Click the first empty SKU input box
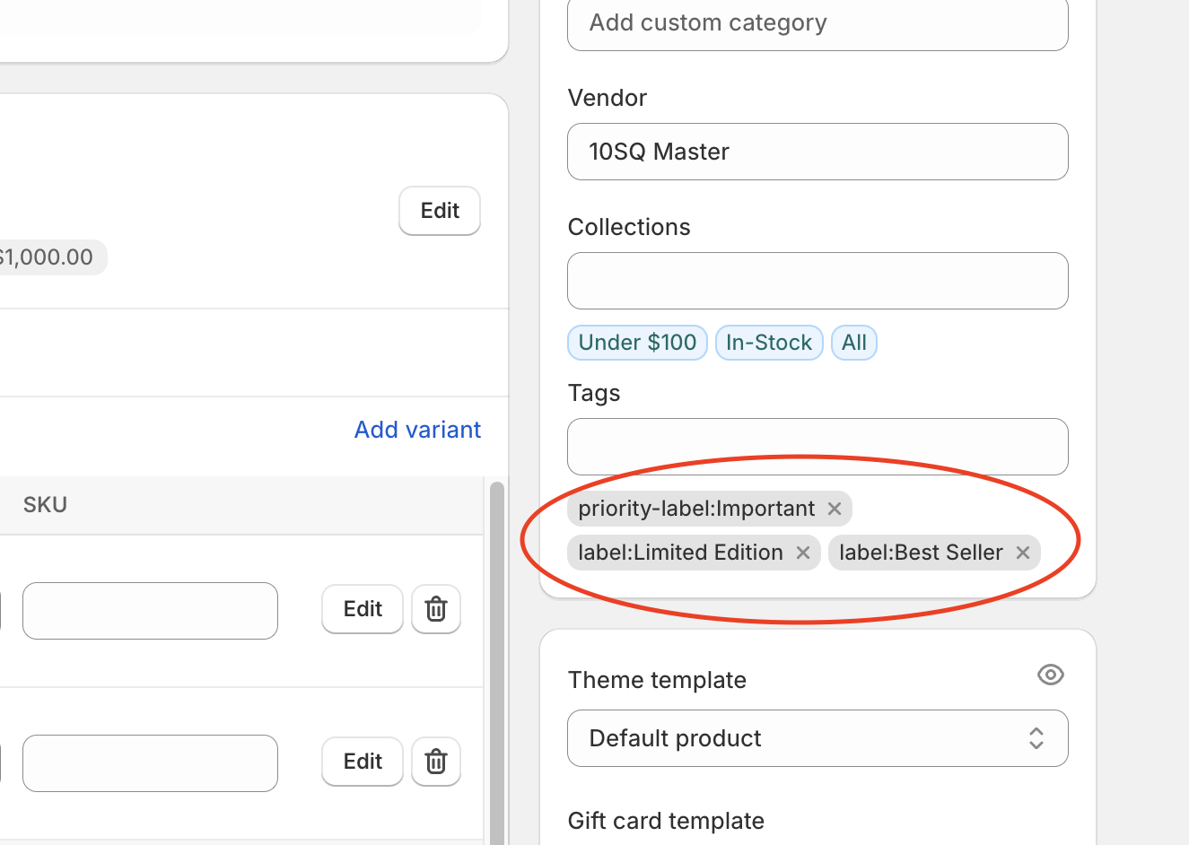The image size is (1189, 845). [150, 611]
